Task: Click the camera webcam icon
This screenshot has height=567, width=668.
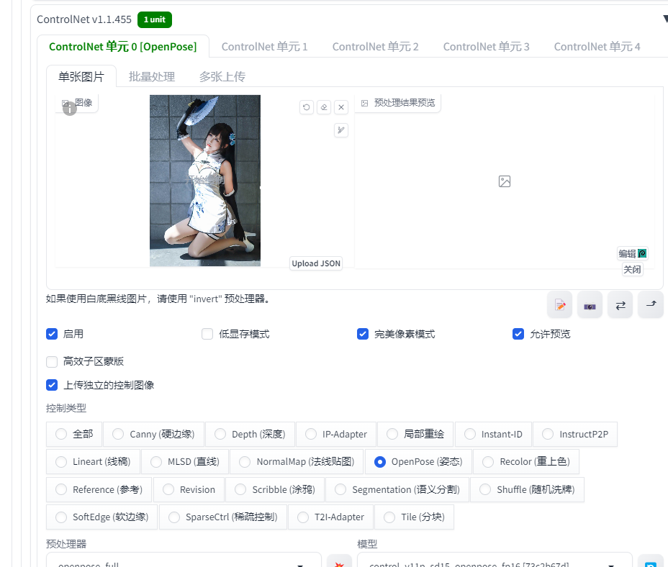Action: (x=590, y=305)
